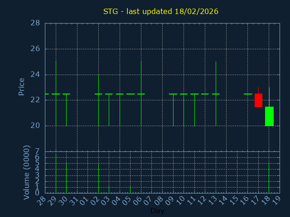Viewport: 290px width, 217px height.
Task: Click the Price y-axis label
Action: (x=21, y=86)
